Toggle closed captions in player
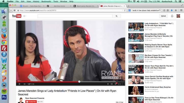The width and height of the screenshot is (184, 103). pos(112,84)
